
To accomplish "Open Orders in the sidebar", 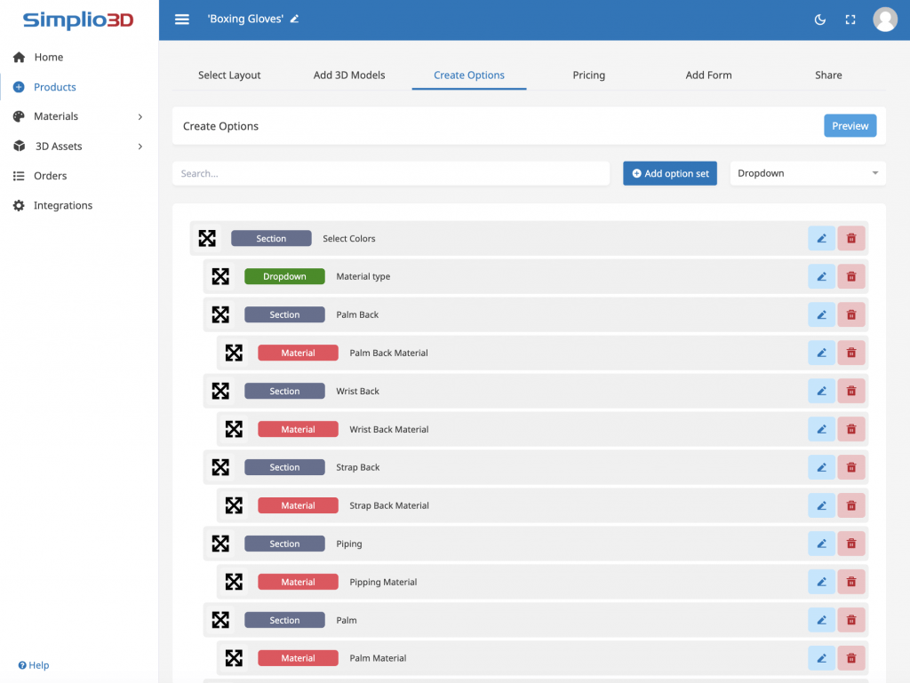I will [x=50, y=176].
